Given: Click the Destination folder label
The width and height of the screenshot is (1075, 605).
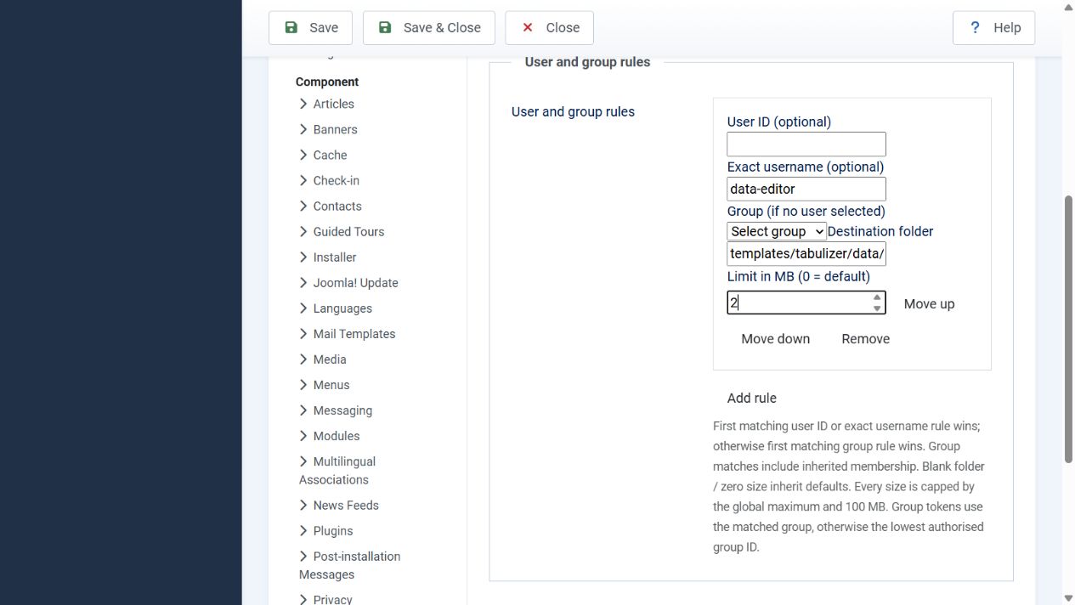Looking at the screenshot, I should pyautogui.click(x=880, y=231).
